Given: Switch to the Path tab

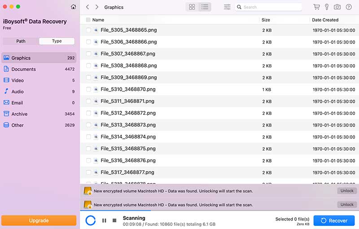Looking at the screenshot, I should pyautogui.click(x=21, y=41).
